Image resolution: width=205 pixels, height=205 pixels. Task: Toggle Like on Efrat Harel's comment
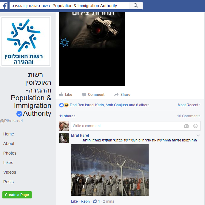click(74, 201)
